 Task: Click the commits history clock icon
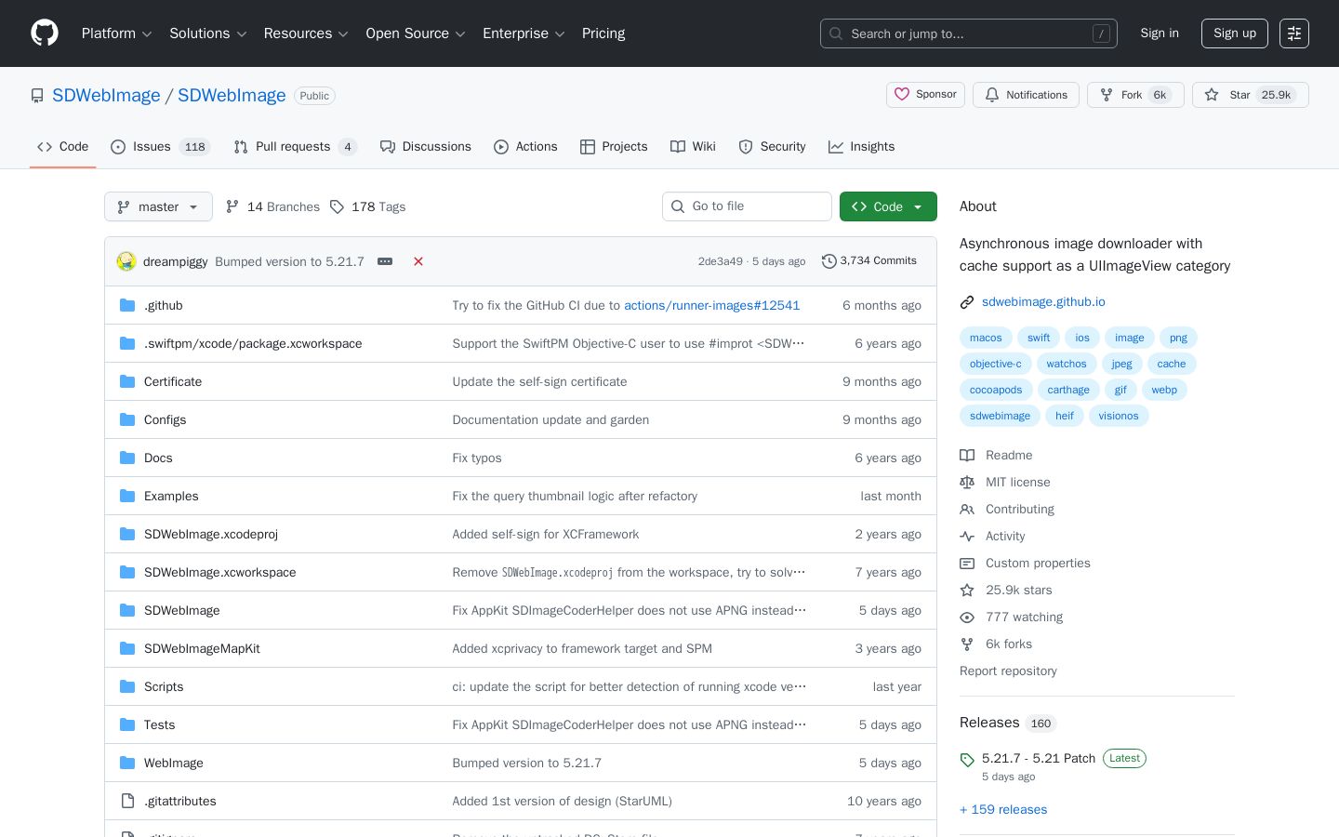(829, 261)
